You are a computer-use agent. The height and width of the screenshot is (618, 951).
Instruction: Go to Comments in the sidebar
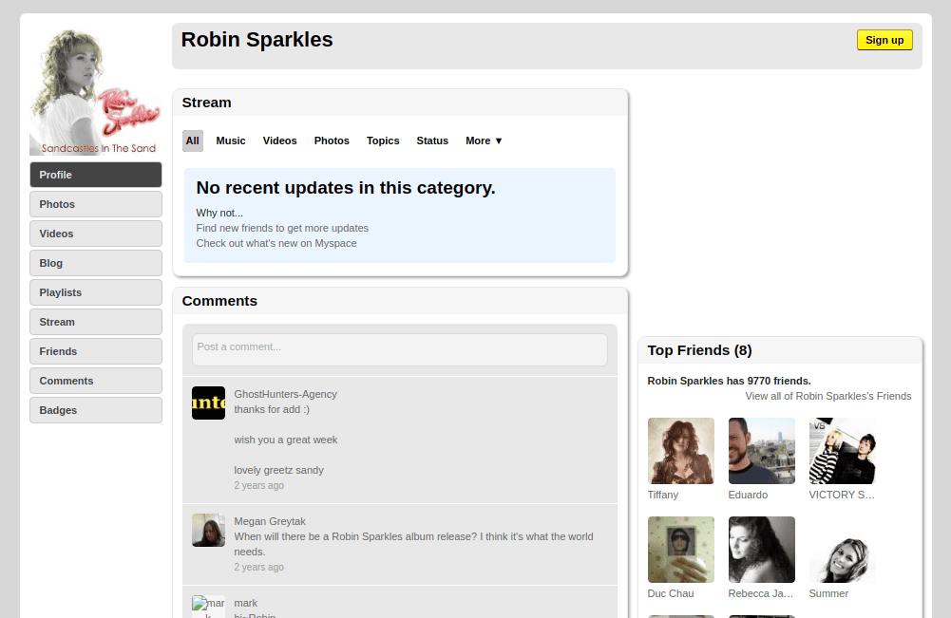[96, 381]
